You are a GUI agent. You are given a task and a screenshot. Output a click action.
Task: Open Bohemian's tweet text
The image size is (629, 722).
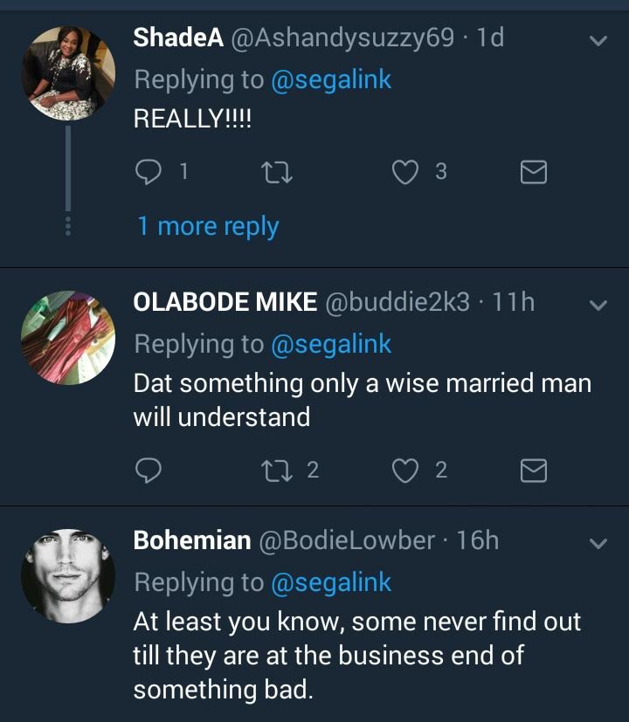[356, 656]
